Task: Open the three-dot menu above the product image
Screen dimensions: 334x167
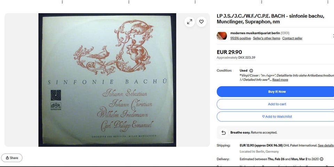Action: [x=129, y=2]
